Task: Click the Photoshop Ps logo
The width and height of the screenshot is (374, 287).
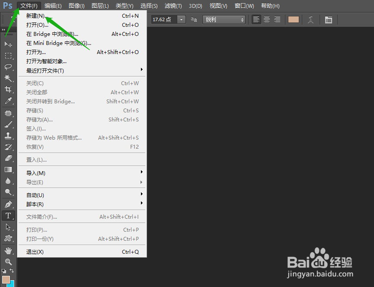Action: (x=8, y=5)
